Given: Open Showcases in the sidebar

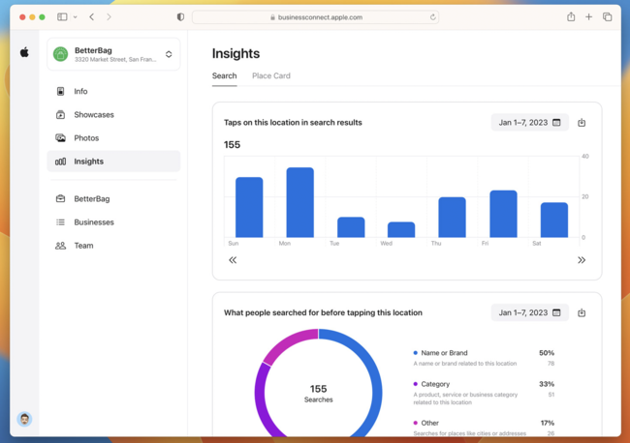Looking at the screenshot, I should (113, 115).
